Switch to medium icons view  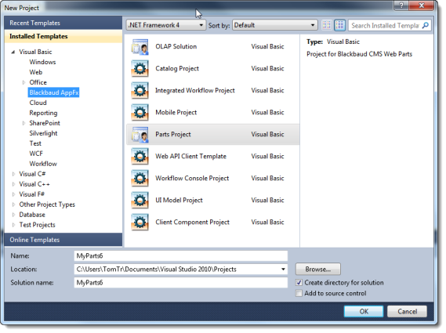point(339,25)
